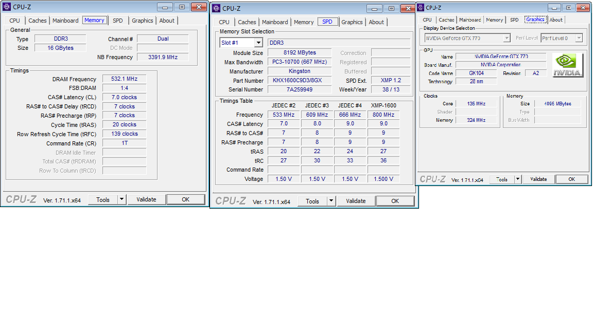This screenshot has height=333, width=593.
Task: Click the Tools button in the Graphics window
Action: point(502,179)
